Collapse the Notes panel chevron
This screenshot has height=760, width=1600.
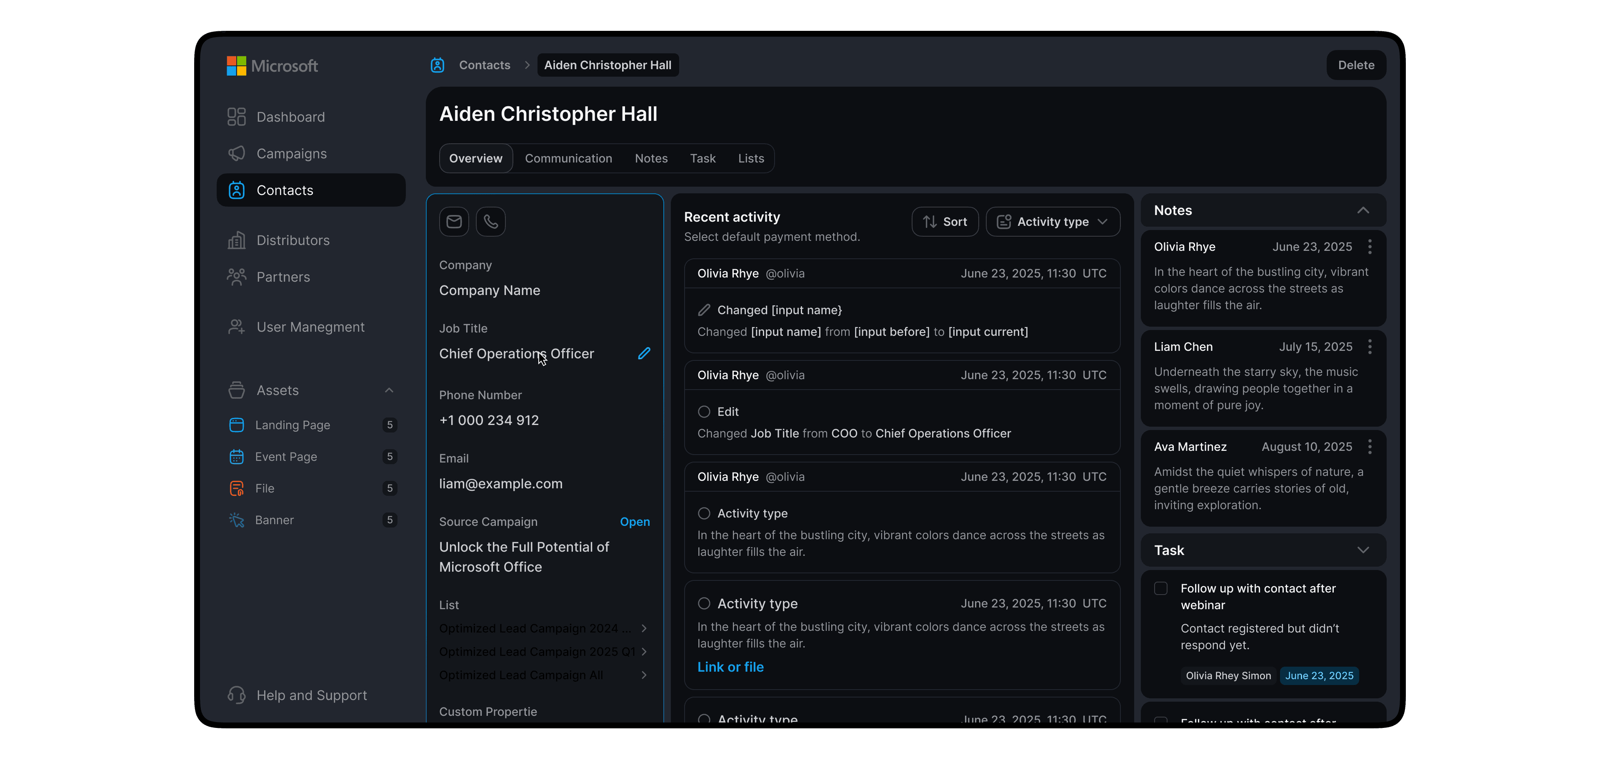tap(1363, 210)
